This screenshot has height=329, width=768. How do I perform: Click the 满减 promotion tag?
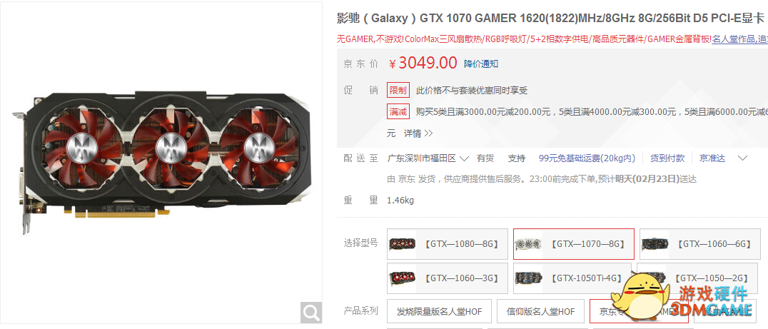click(x=398, y=111)
